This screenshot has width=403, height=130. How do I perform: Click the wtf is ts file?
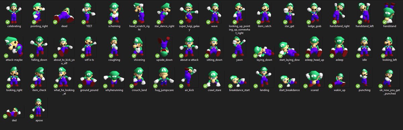pyautogui.click(x=89, y=47)
